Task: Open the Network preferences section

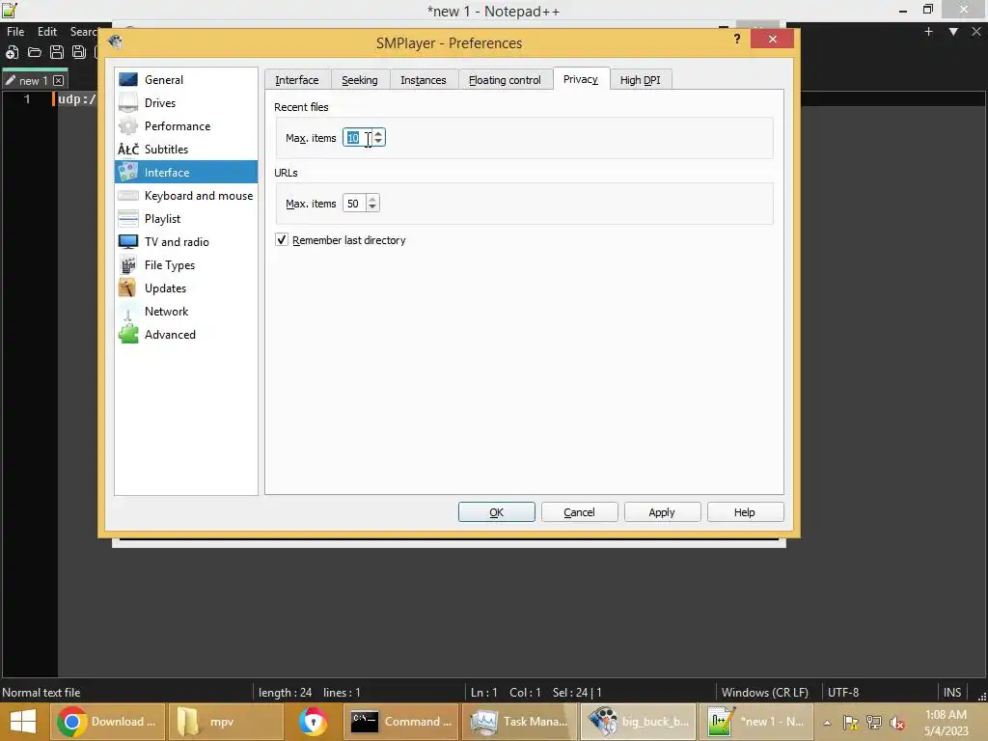Action: [186, 312]
